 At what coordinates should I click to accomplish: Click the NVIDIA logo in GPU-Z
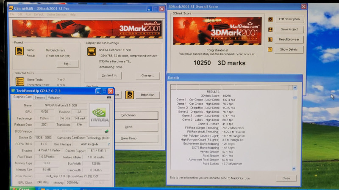100,115
